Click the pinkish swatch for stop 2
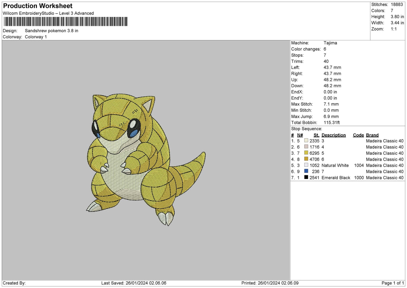This screenshot has width=407, height=288. pos(306,147)
